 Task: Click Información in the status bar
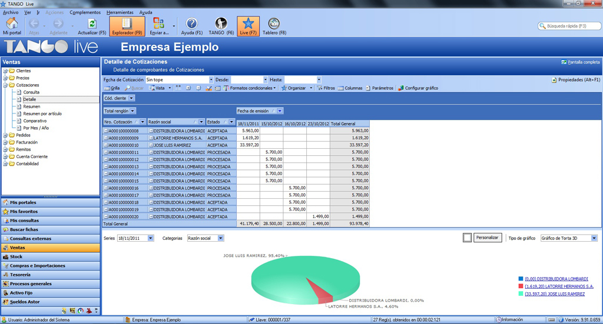(x=509, y=319)
